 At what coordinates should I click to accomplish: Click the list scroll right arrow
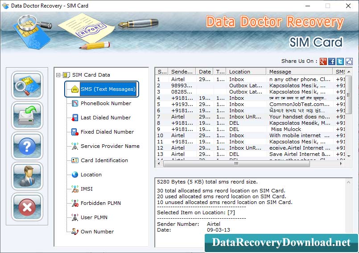[x=341, y=163]
